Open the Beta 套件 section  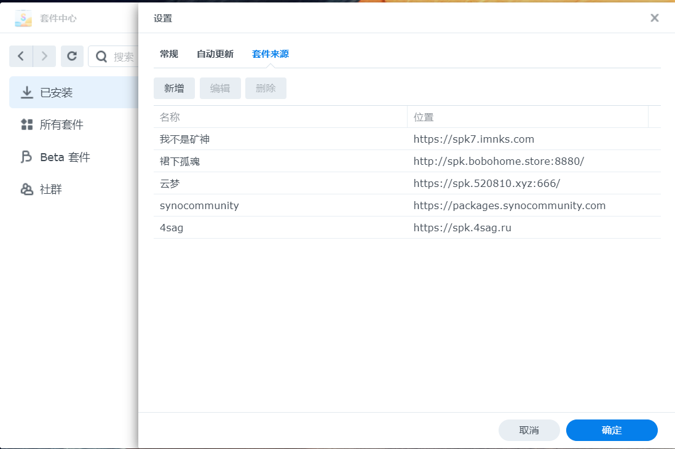click(65, 157)
